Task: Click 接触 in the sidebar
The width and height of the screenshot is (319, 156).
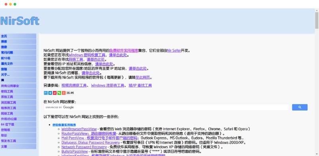Action: (18, 69)
